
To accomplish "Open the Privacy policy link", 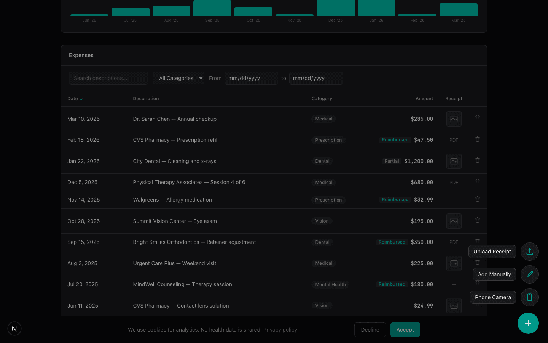I will pos(280,330).
